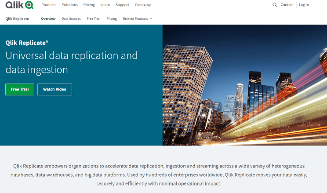Click the Contact link
327x193 pixels.
pyautogui.click(x=287, y=5)
